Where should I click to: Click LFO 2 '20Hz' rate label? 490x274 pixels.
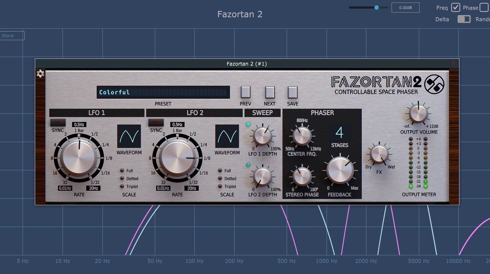pos(191,188)
